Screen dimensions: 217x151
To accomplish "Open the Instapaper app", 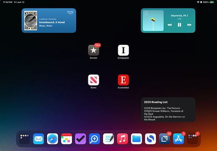I will [x=123, y=50].
